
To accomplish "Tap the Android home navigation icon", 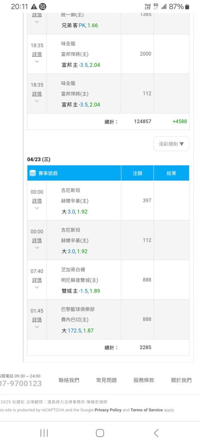I will click(x=100, y=433).
